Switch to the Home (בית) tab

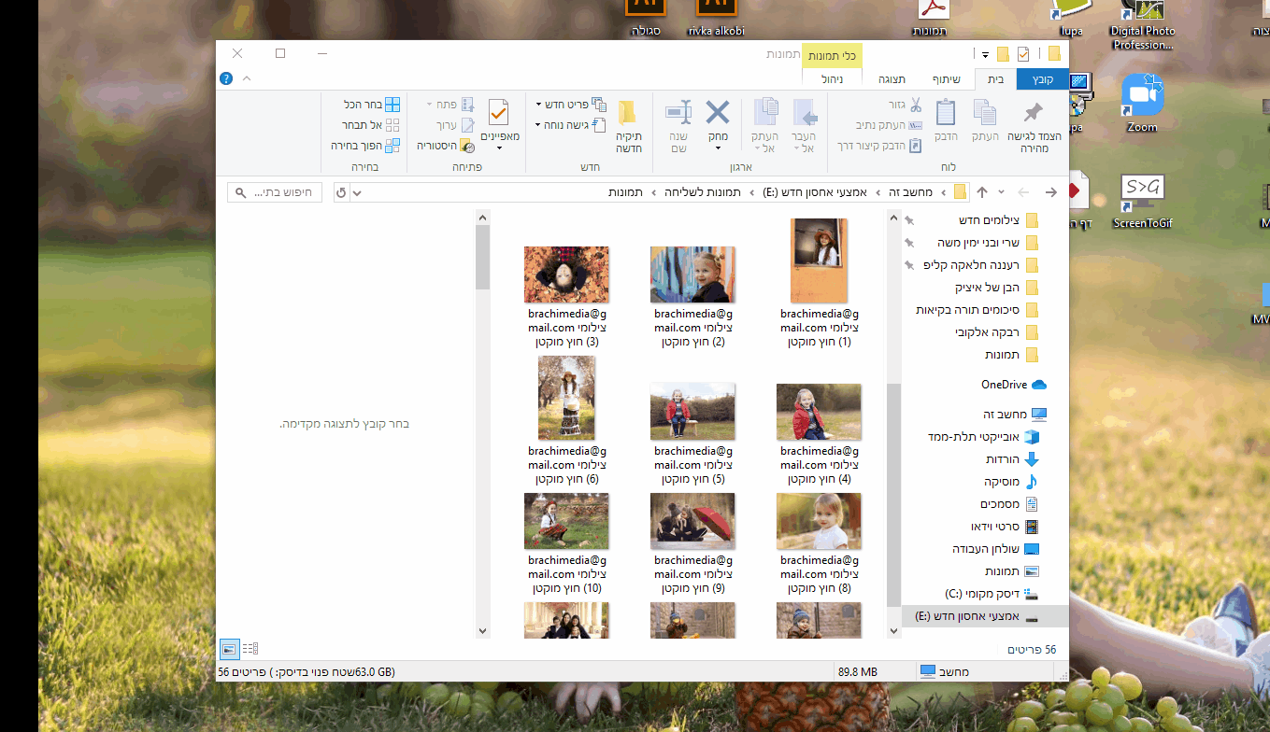point(995,79)
